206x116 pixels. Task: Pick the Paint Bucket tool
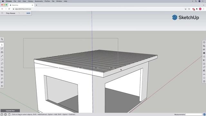pyautogui.click(x=2, y=52)
